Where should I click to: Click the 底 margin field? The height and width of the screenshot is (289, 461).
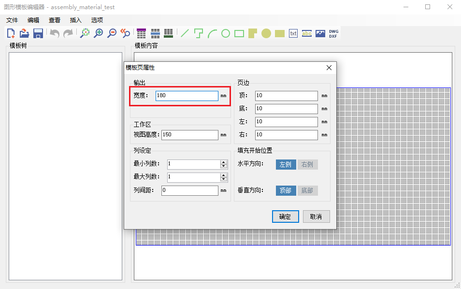tap(287, 108)
